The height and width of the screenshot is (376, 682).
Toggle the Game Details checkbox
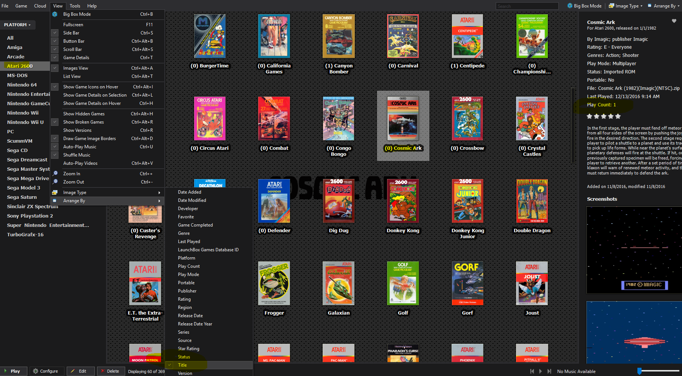tap(55, 58)
